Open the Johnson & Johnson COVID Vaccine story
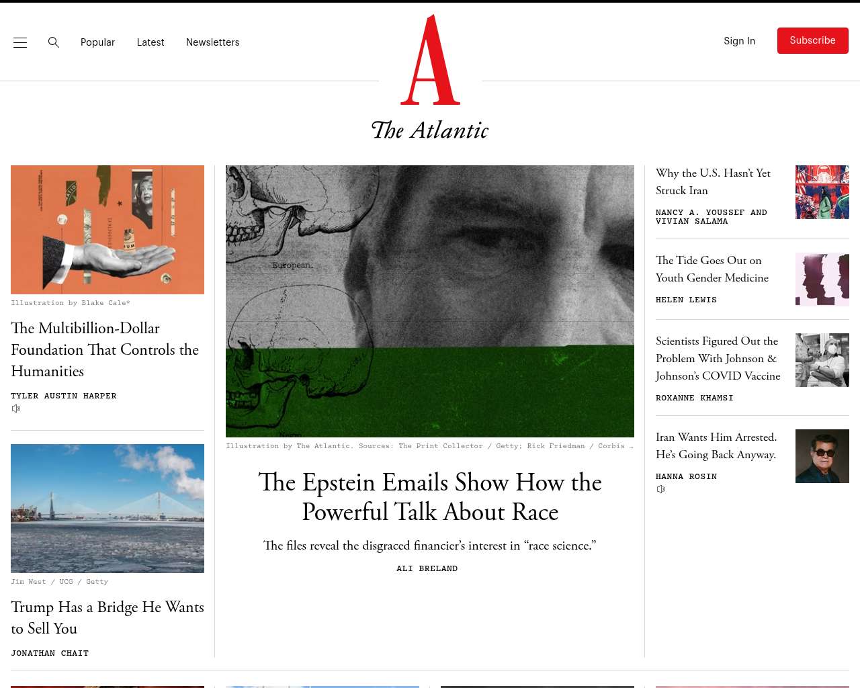 718,358
